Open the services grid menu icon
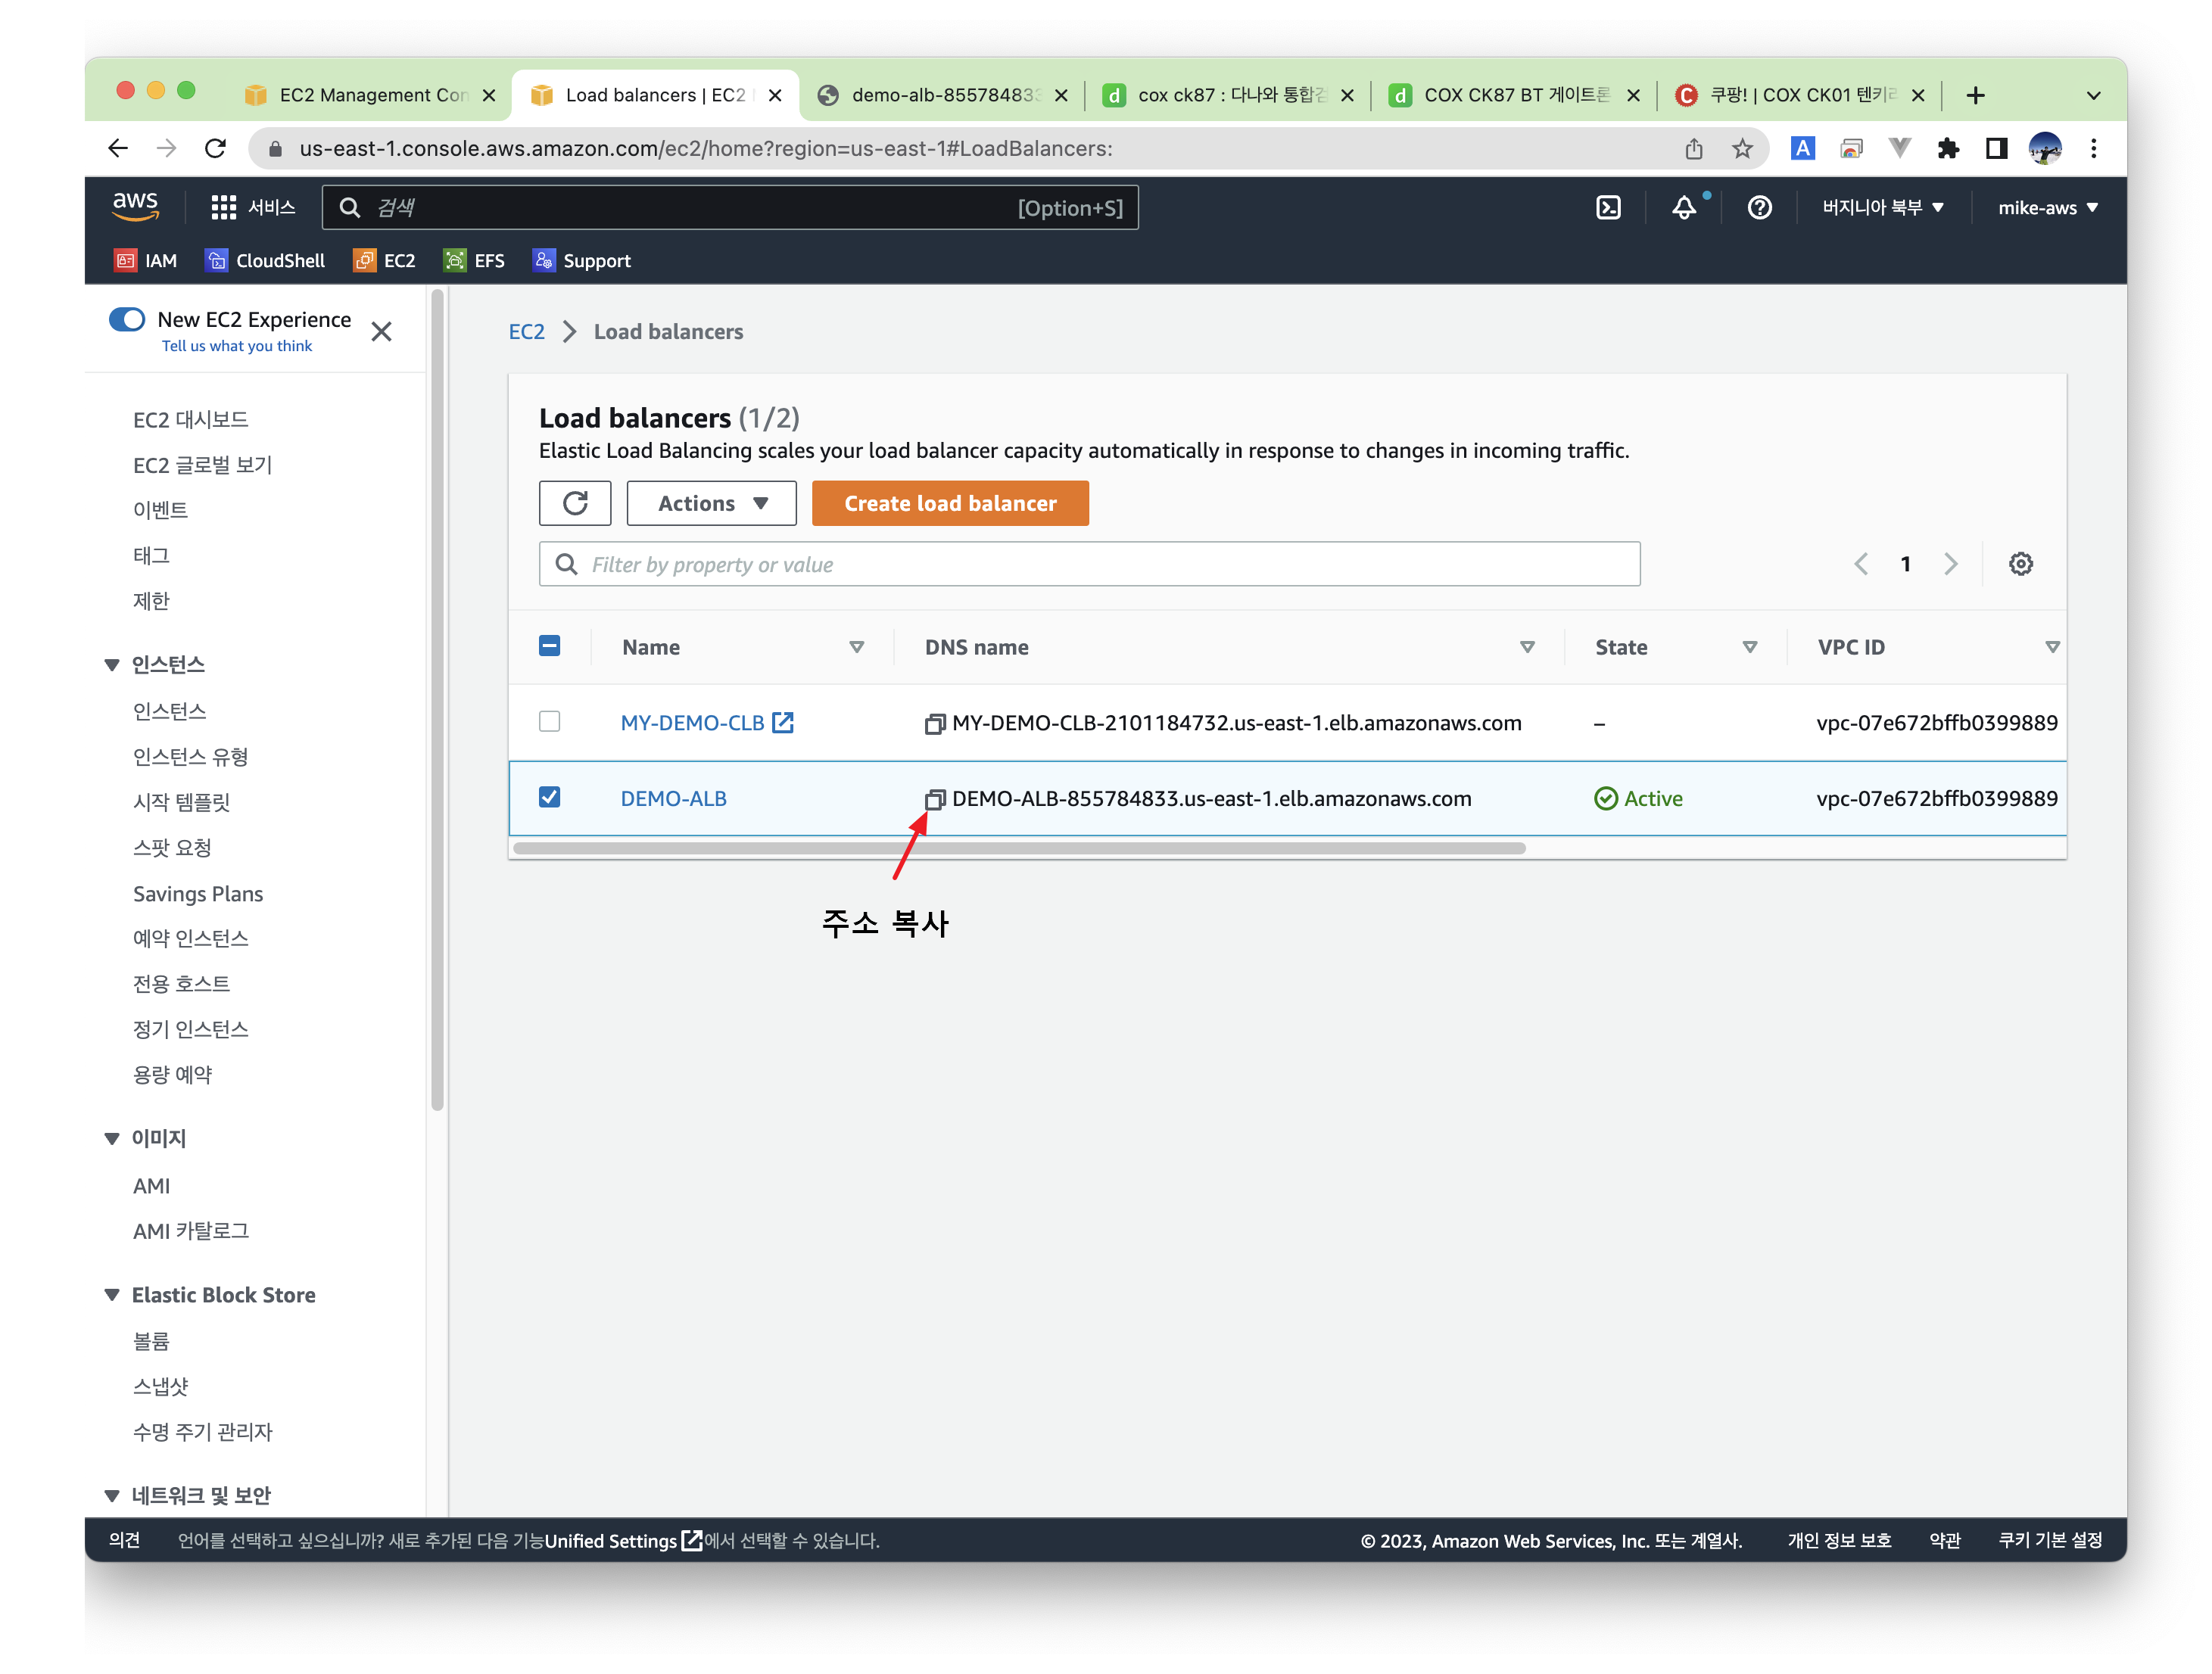 [x=223, y=208]
